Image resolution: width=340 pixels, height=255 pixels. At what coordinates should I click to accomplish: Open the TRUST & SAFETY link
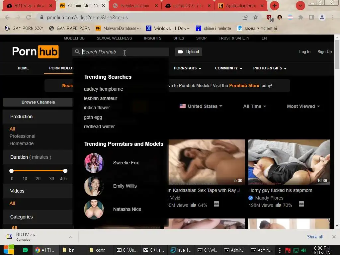point(234,38)
